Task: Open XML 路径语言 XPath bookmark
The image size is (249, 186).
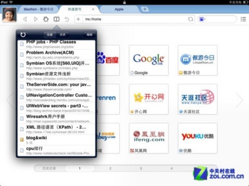Action: [x=56, y=129]
